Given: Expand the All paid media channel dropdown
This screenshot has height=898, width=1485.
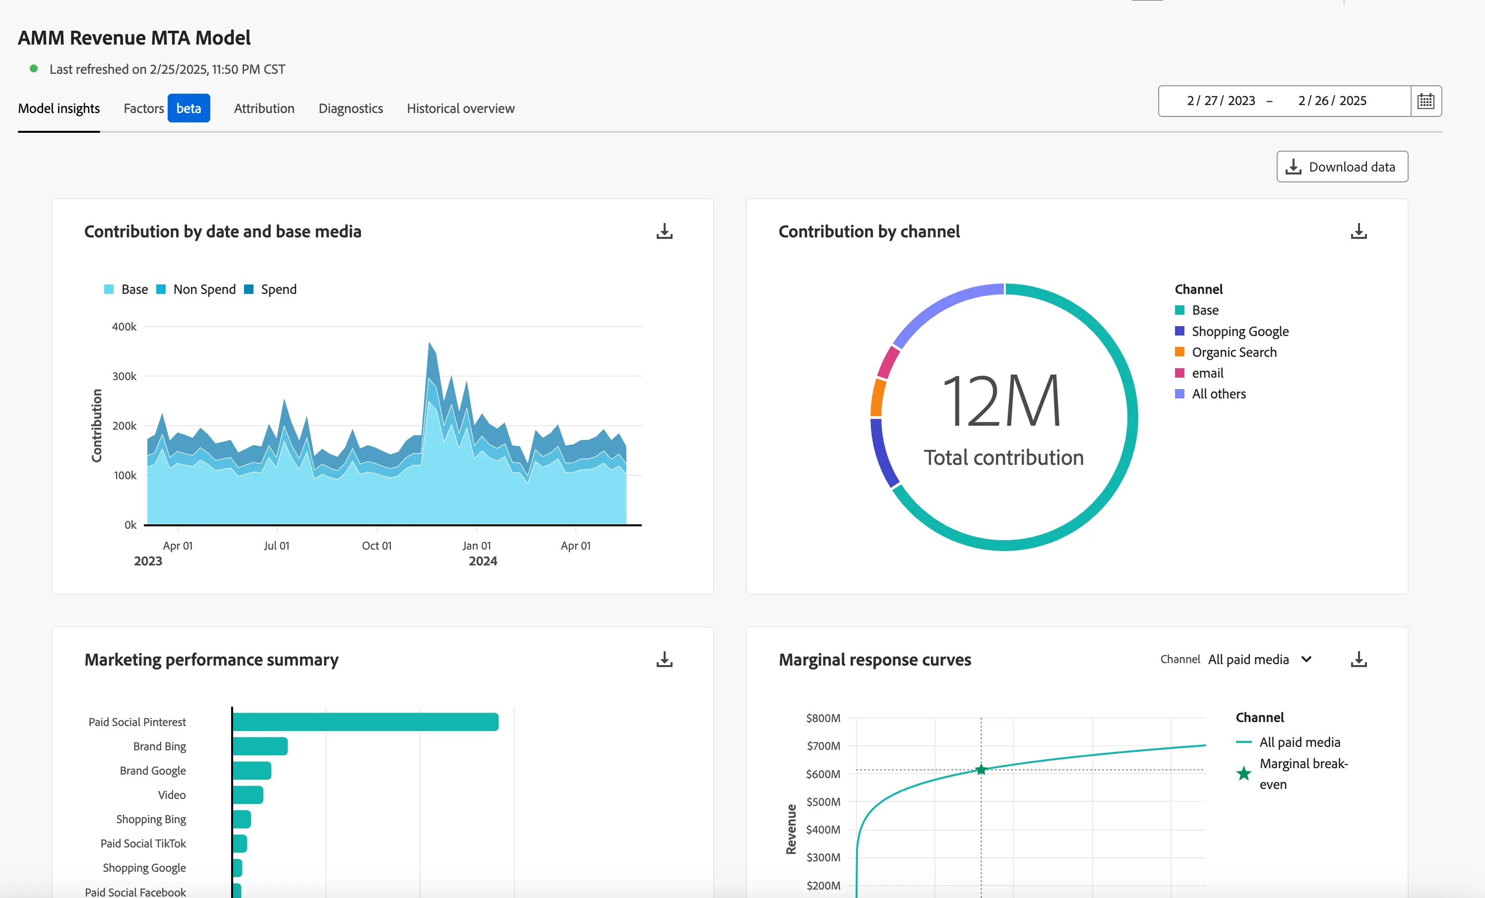Looking at the screenshot, I should [1260, 660].
